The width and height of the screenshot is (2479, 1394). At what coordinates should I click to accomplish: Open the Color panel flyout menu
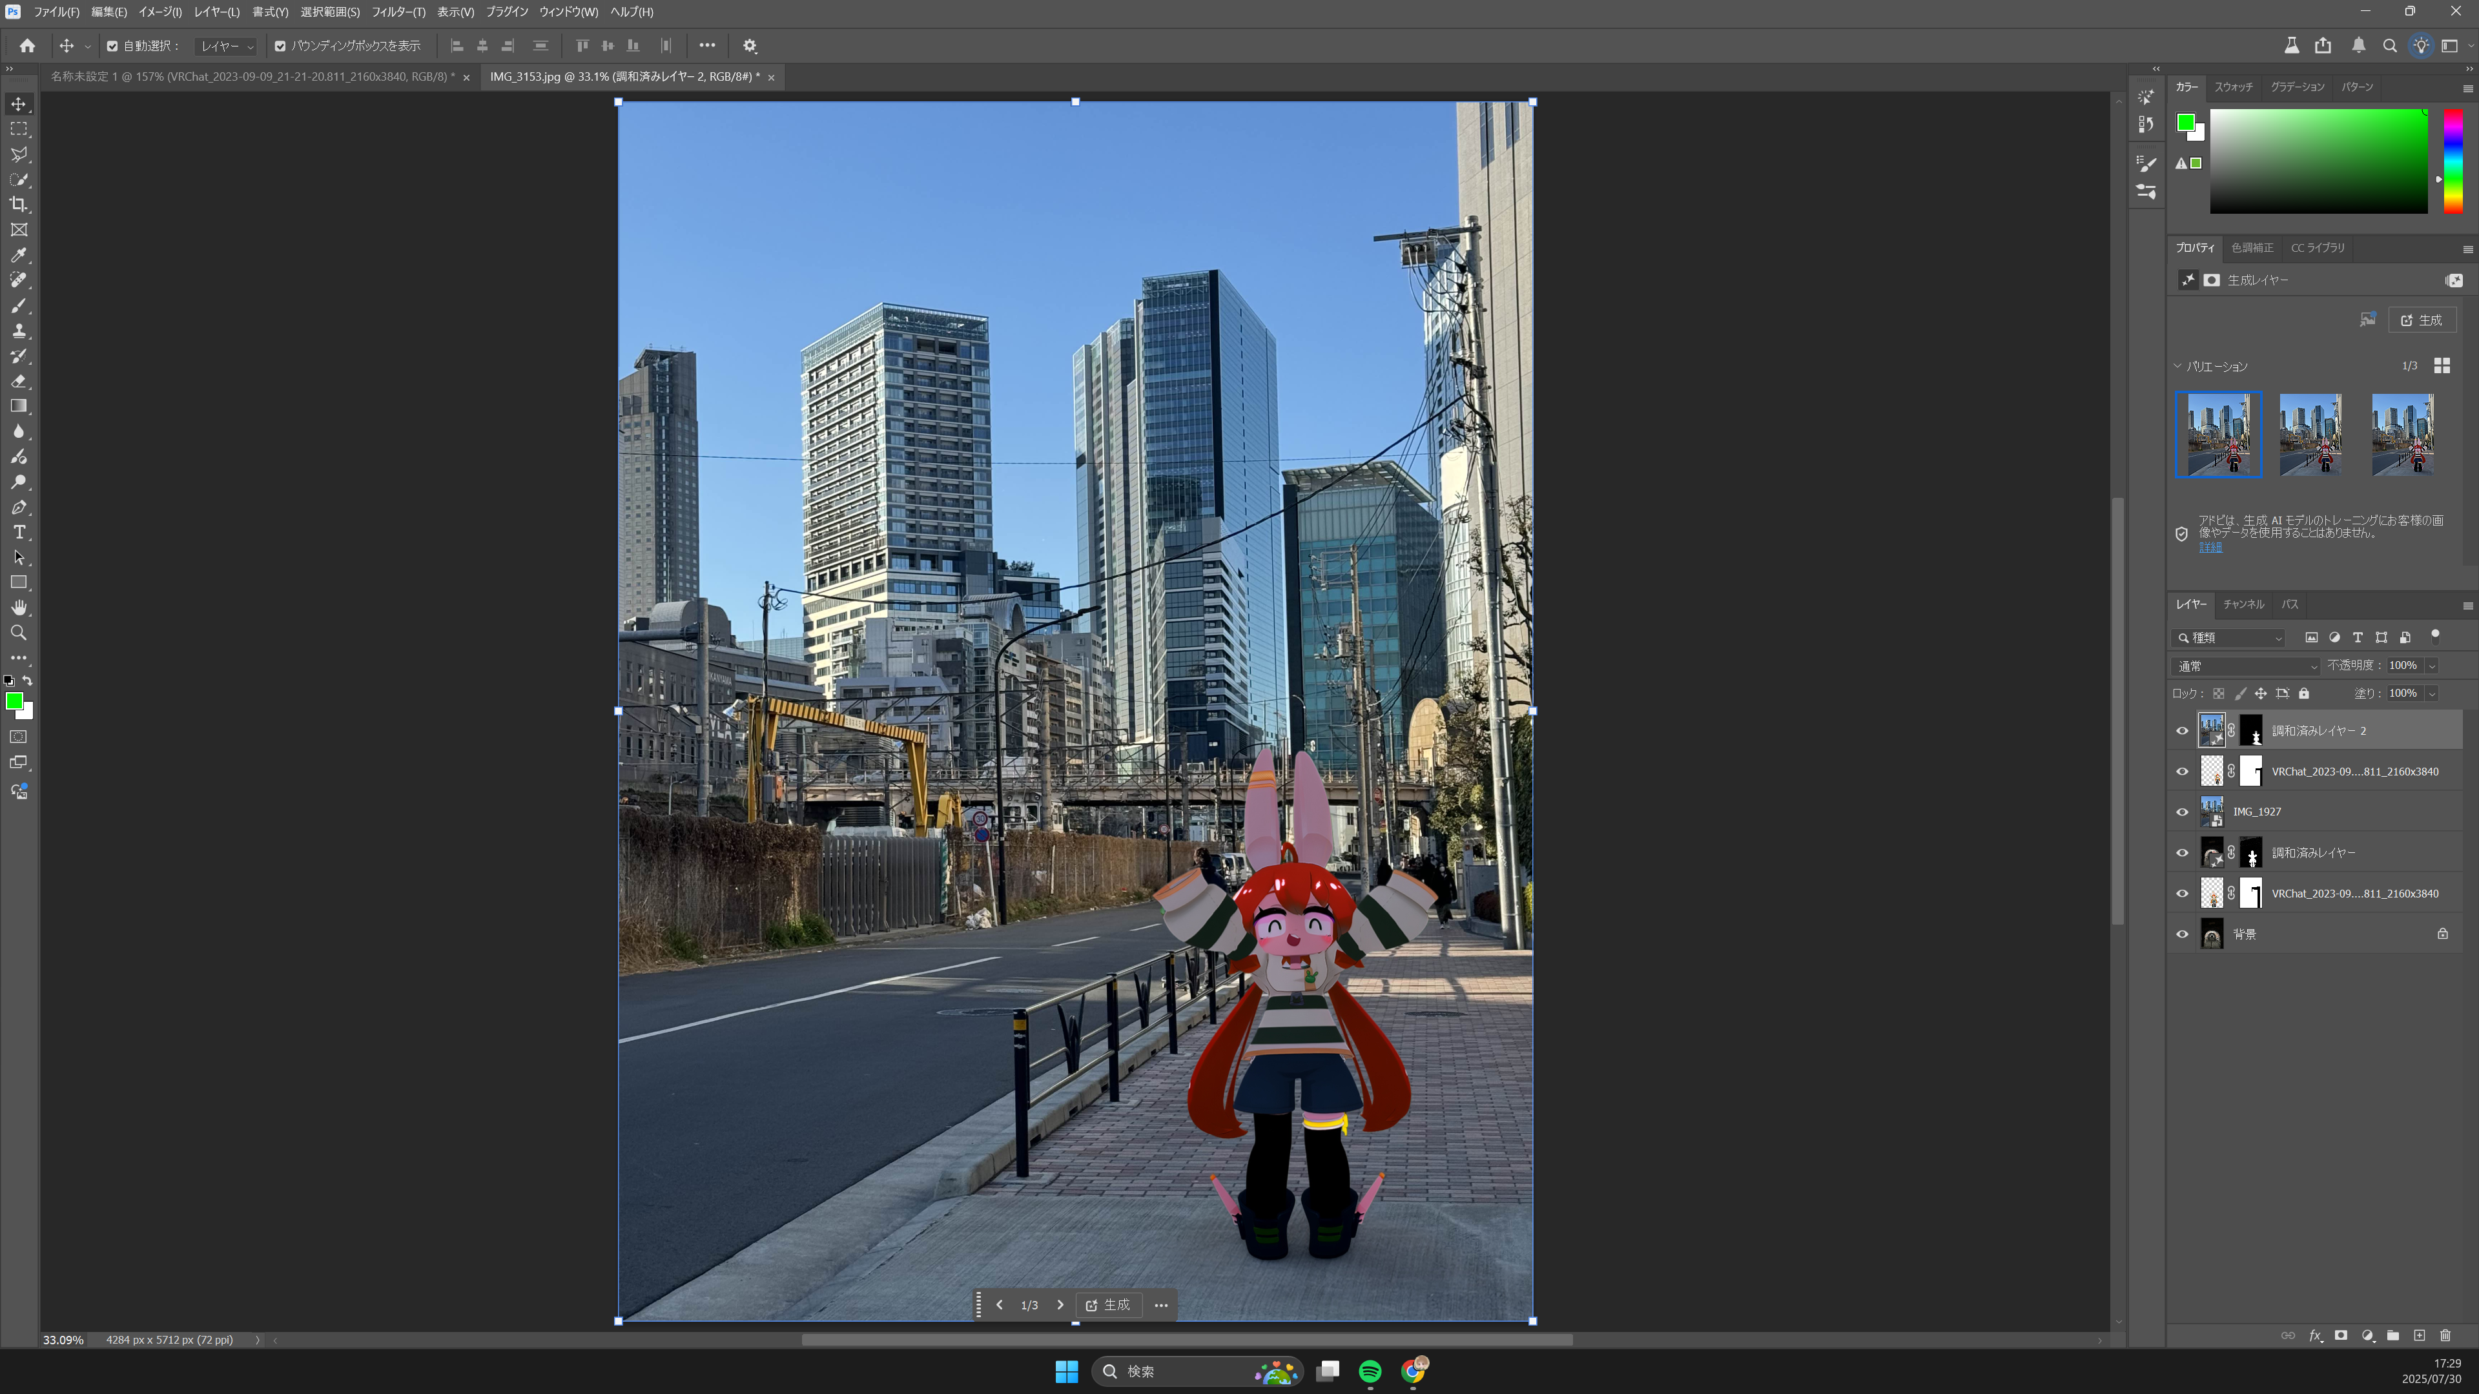click(2467, 88)
